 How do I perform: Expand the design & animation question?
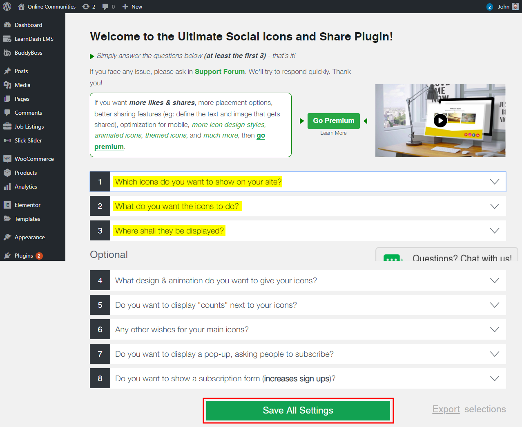(494, 280)
